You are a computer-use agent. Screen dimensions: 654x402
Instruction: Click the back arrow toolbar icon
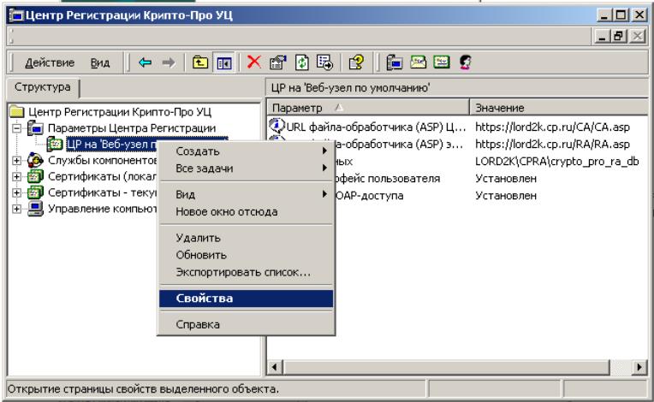pos(146,62)
